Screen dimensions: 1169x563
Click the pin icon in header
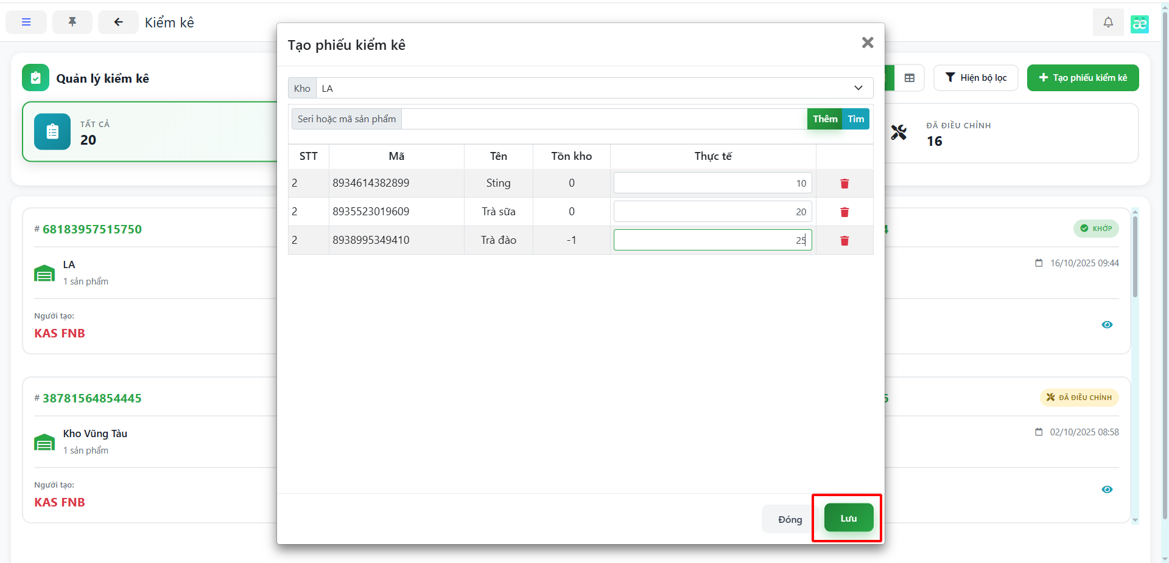pos(72,22)
